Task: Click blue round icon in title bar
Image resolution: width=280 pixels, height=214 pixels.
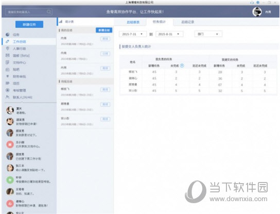Action: (x=258, y=3)
